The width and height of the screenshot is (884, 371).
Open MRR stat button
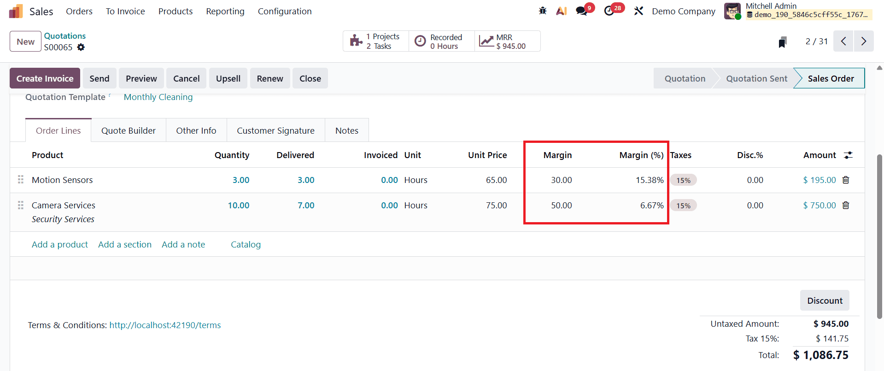(507, 41)
